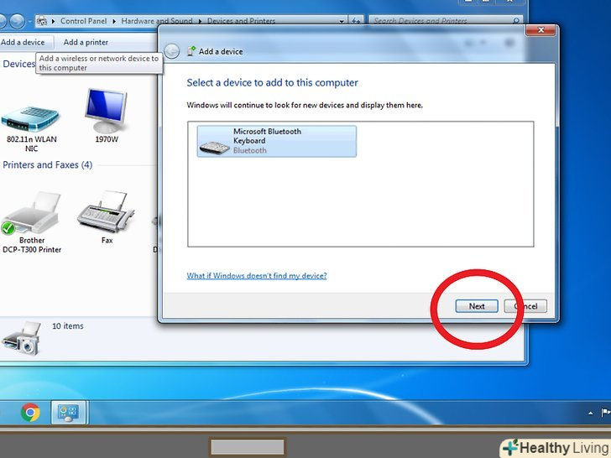Click the Control Panel taskbar button
The width and height of the screenshot is (611, 458).
70,413
